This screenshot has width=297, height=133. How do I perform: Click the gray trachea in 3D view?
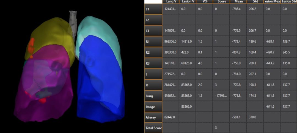[73, 21]
